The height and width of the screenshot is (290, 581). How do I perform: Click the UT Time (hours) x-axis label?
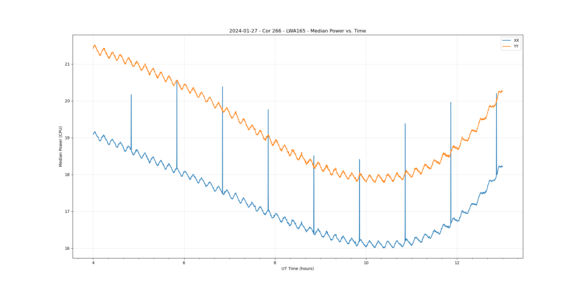297,269
